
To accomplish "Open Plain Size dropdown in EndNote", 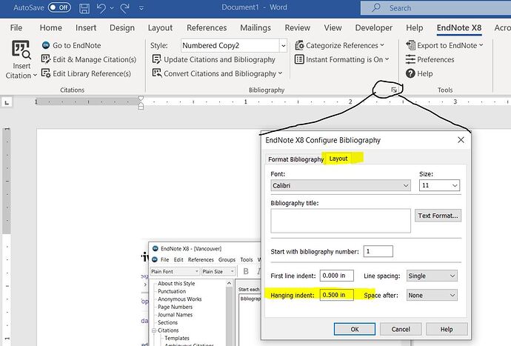I will click(218, 271).
